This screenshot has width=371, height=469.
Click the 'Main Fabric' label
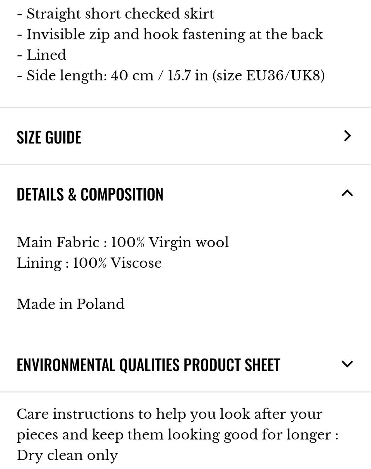pos(58,243)
